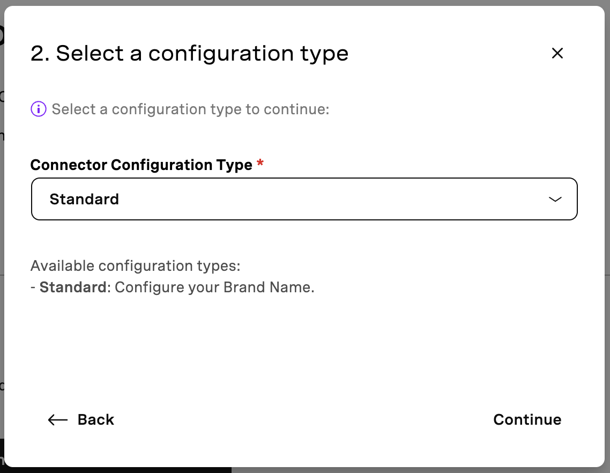This screenshot has width=610, height=473.
Task: Expand dropdown using the chevron arrow
Action: click(555, 199)
